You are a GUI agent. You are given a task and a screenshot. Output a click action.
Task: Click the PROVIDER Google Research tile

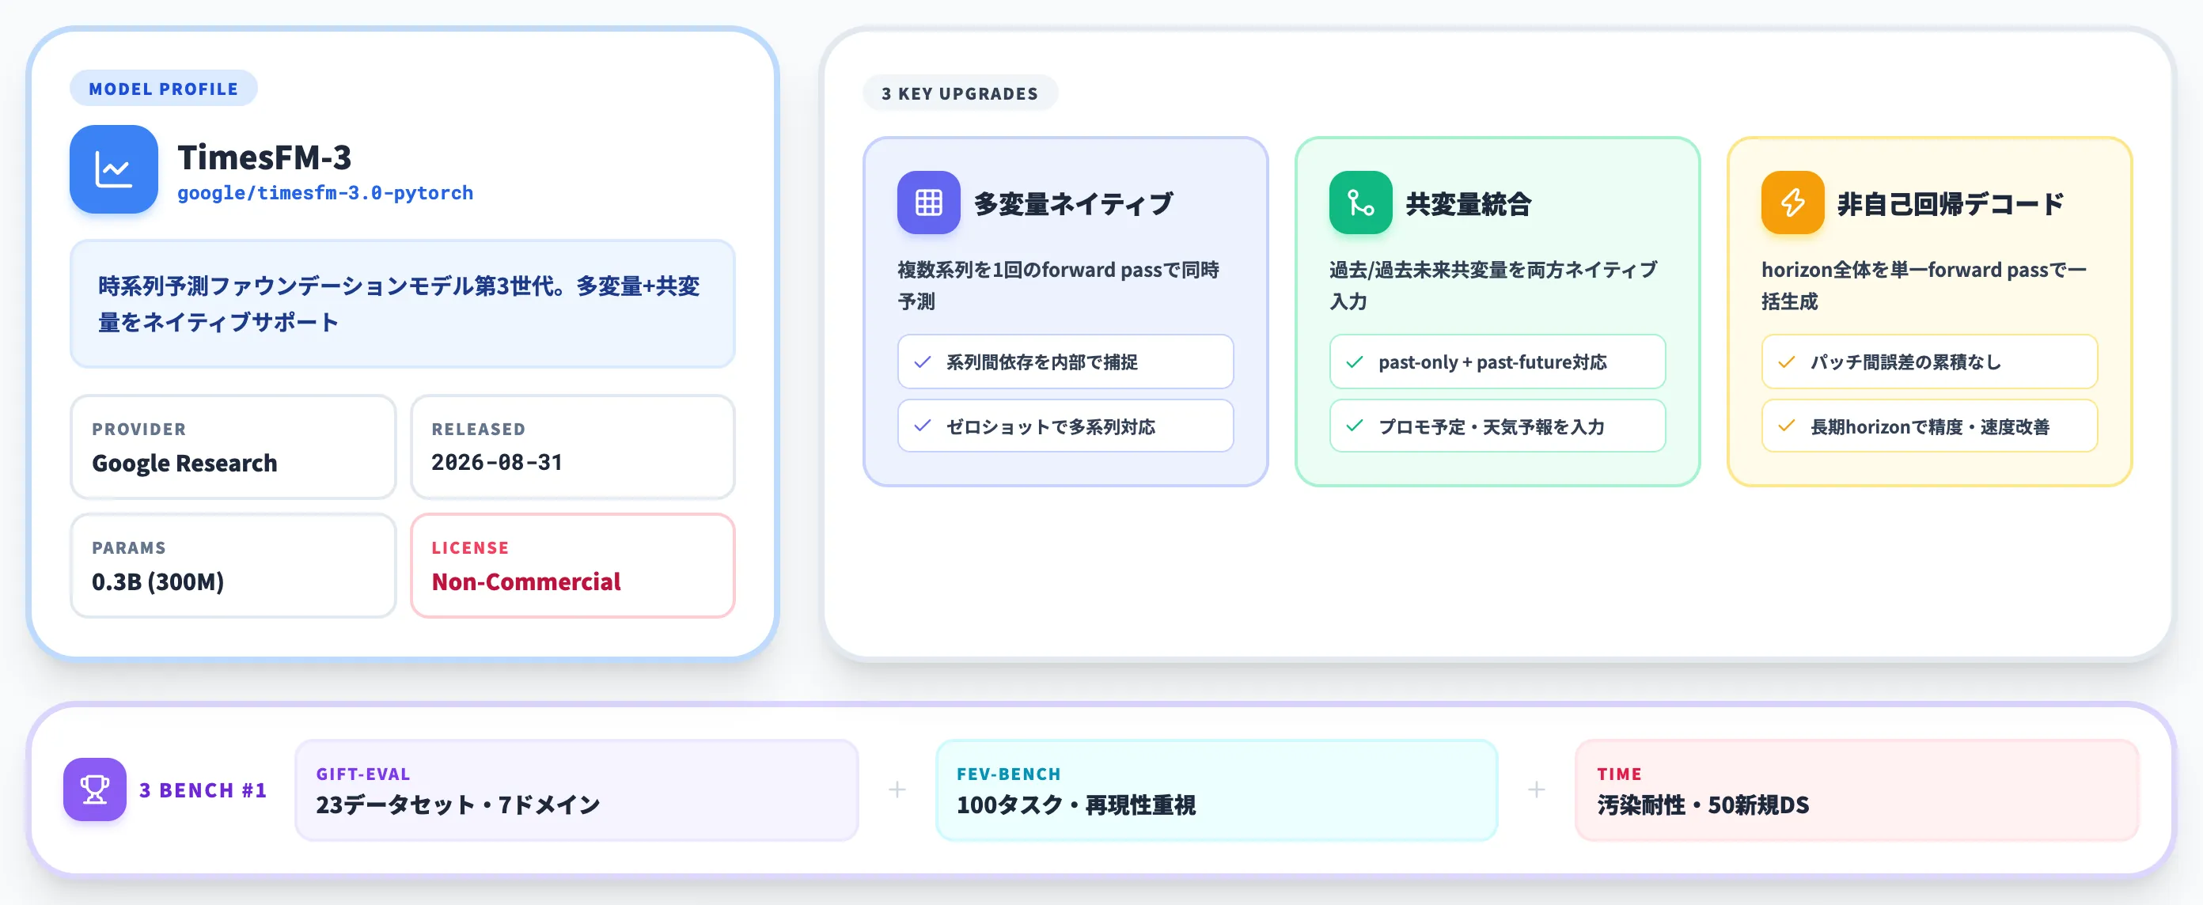click(233, 447)
